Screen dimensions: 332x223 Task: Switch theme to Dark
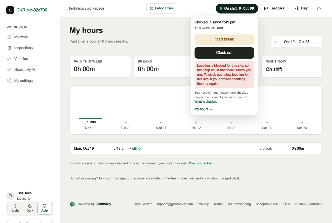coord(30,208)
